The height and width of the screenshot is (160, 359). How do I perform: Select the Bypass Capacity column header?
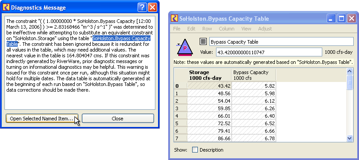254,75
